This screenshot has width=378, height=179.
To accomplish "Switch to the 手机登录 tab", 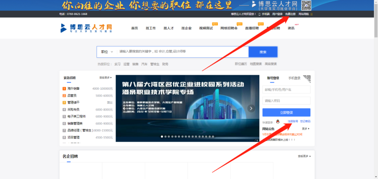I will click(294, 78).
